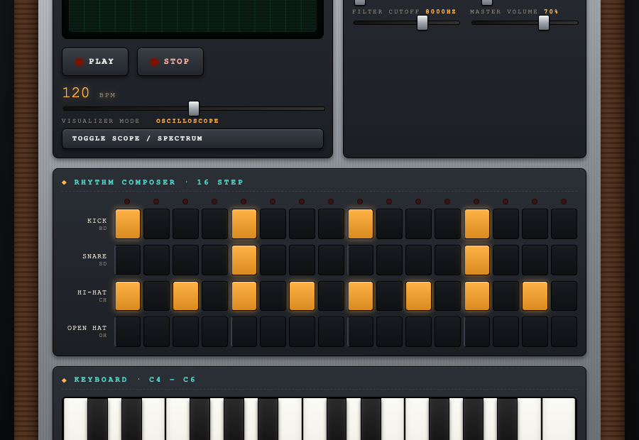Enable Hi-Hat step 12
Image resolution: width=639 pixels, height=440 pixels.
click(447, 296)
